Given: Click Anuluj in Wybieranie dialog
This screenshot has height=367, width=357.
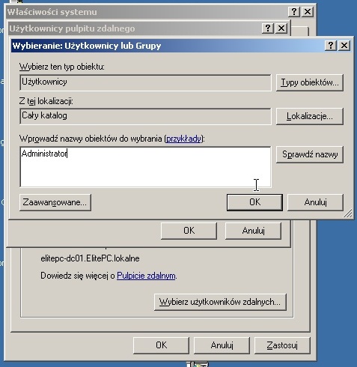Looking at the screenshot, I should click(x=315, y=202).
